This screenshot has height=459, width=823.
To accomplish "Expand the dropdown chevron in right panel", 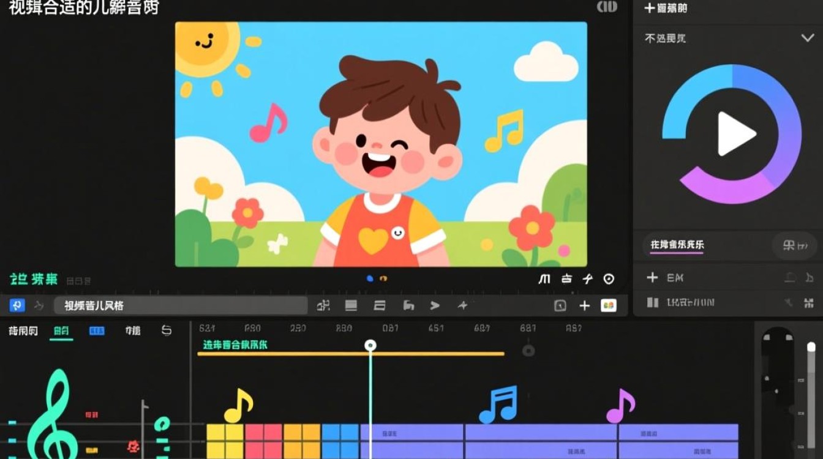I will tap(807, 38).
